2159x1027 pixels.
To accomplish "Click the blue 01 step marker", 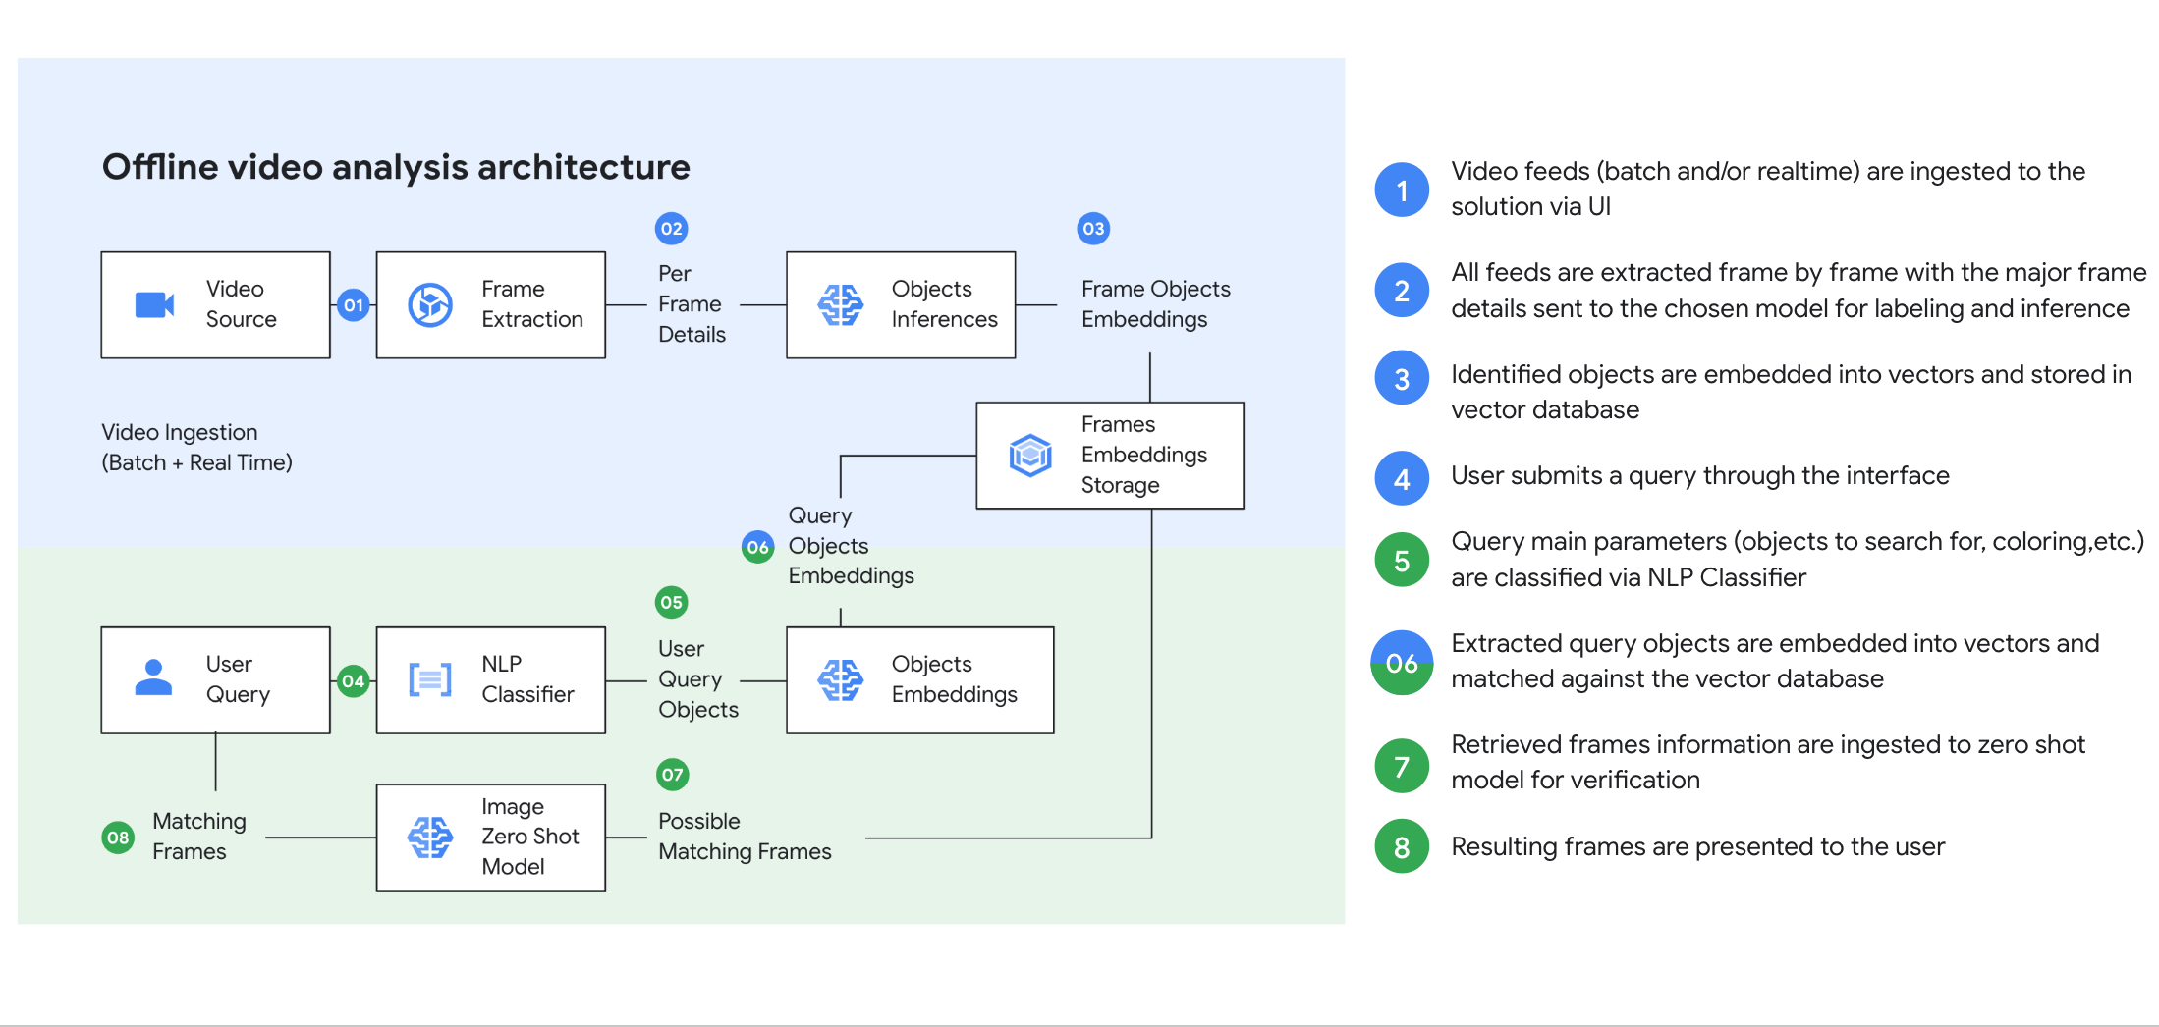I will tap(354, 305).
